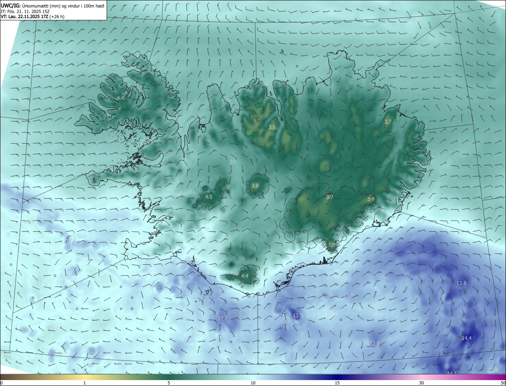
Task: Select the 5.0 value label on the map
Action: (94, 180)
